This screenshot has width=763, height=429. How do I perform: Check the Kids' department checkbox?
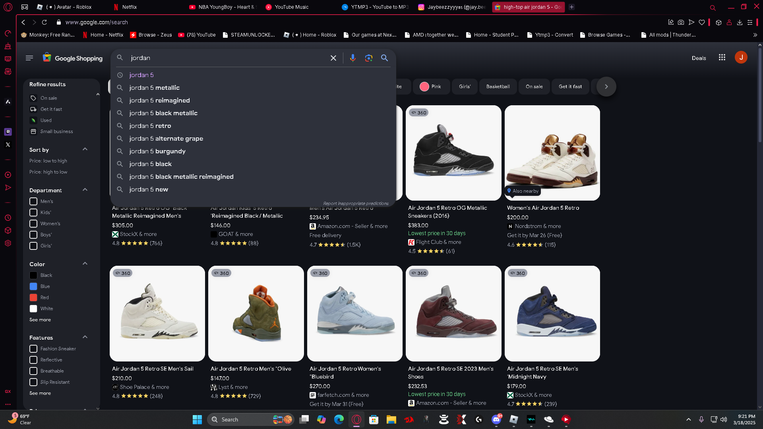pos(33,213)
